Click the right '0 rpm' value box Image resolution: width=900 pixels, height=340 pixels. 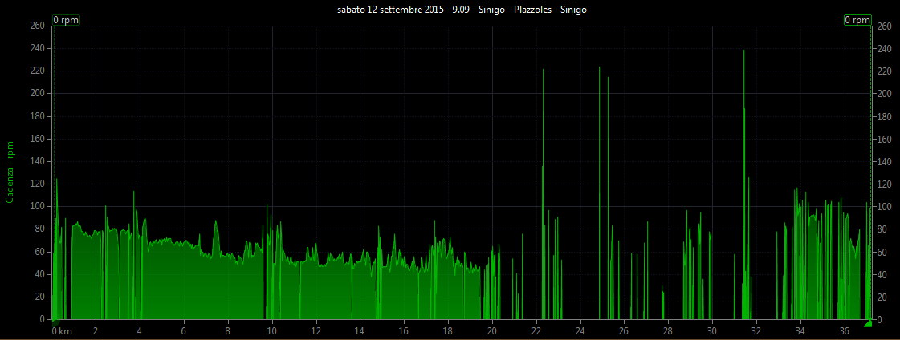pyautogui.click(x=857, y=20)
